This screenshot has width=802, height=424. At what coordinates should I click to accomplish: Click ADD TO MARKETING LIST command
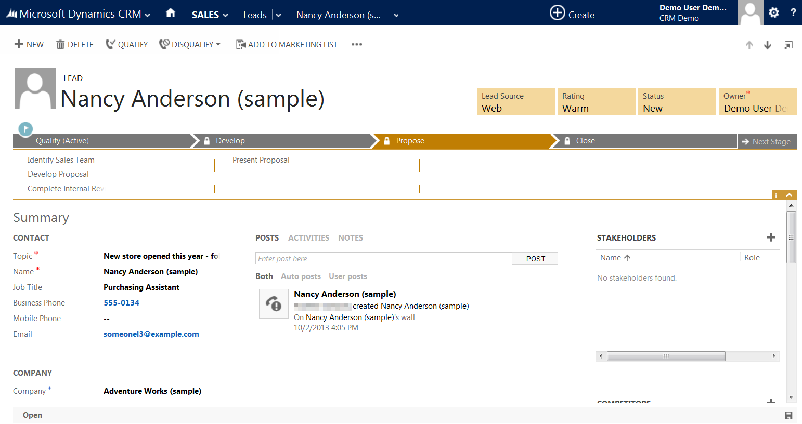[x=287, y=44]
